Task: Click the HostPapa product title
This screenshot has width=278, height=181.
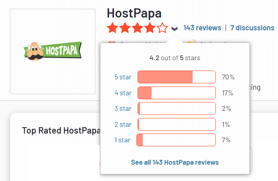Action: [x=134, y=13]
